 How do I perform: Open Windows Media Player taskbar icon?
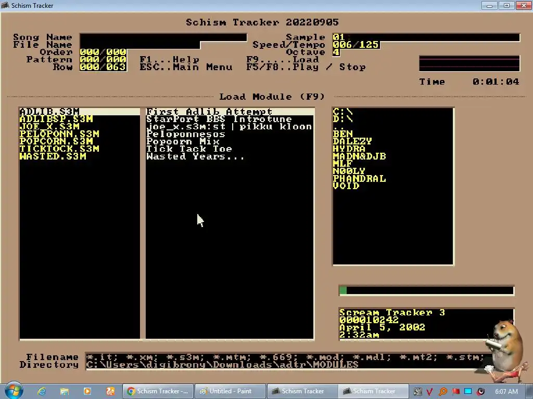[x=87, y=391]
